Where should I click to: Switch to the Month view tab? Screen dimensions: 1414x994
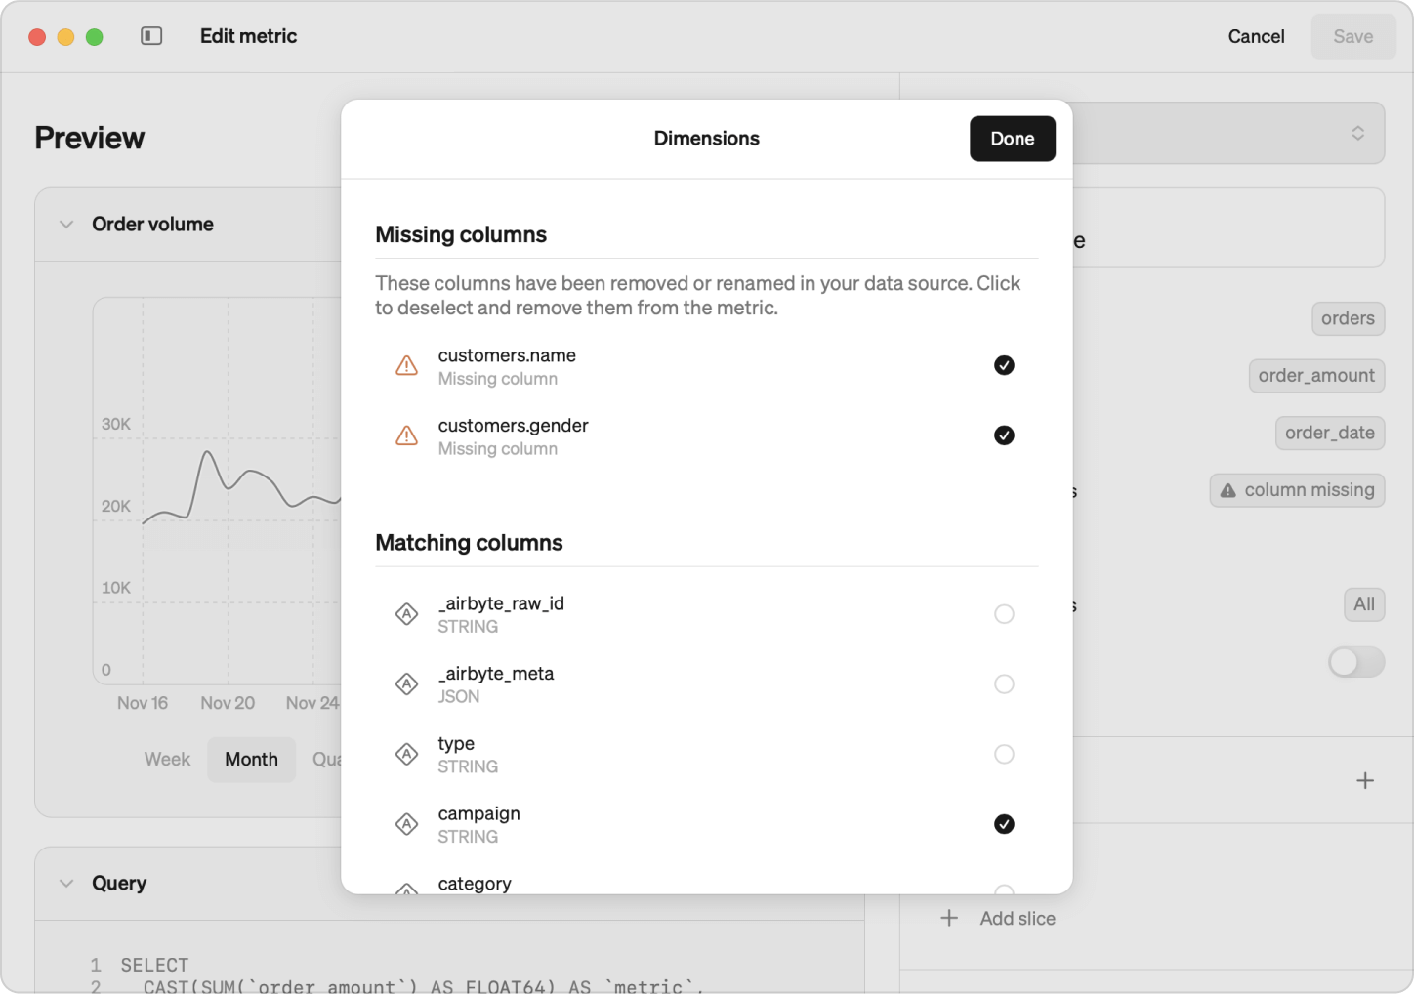[x=251, y=759]
